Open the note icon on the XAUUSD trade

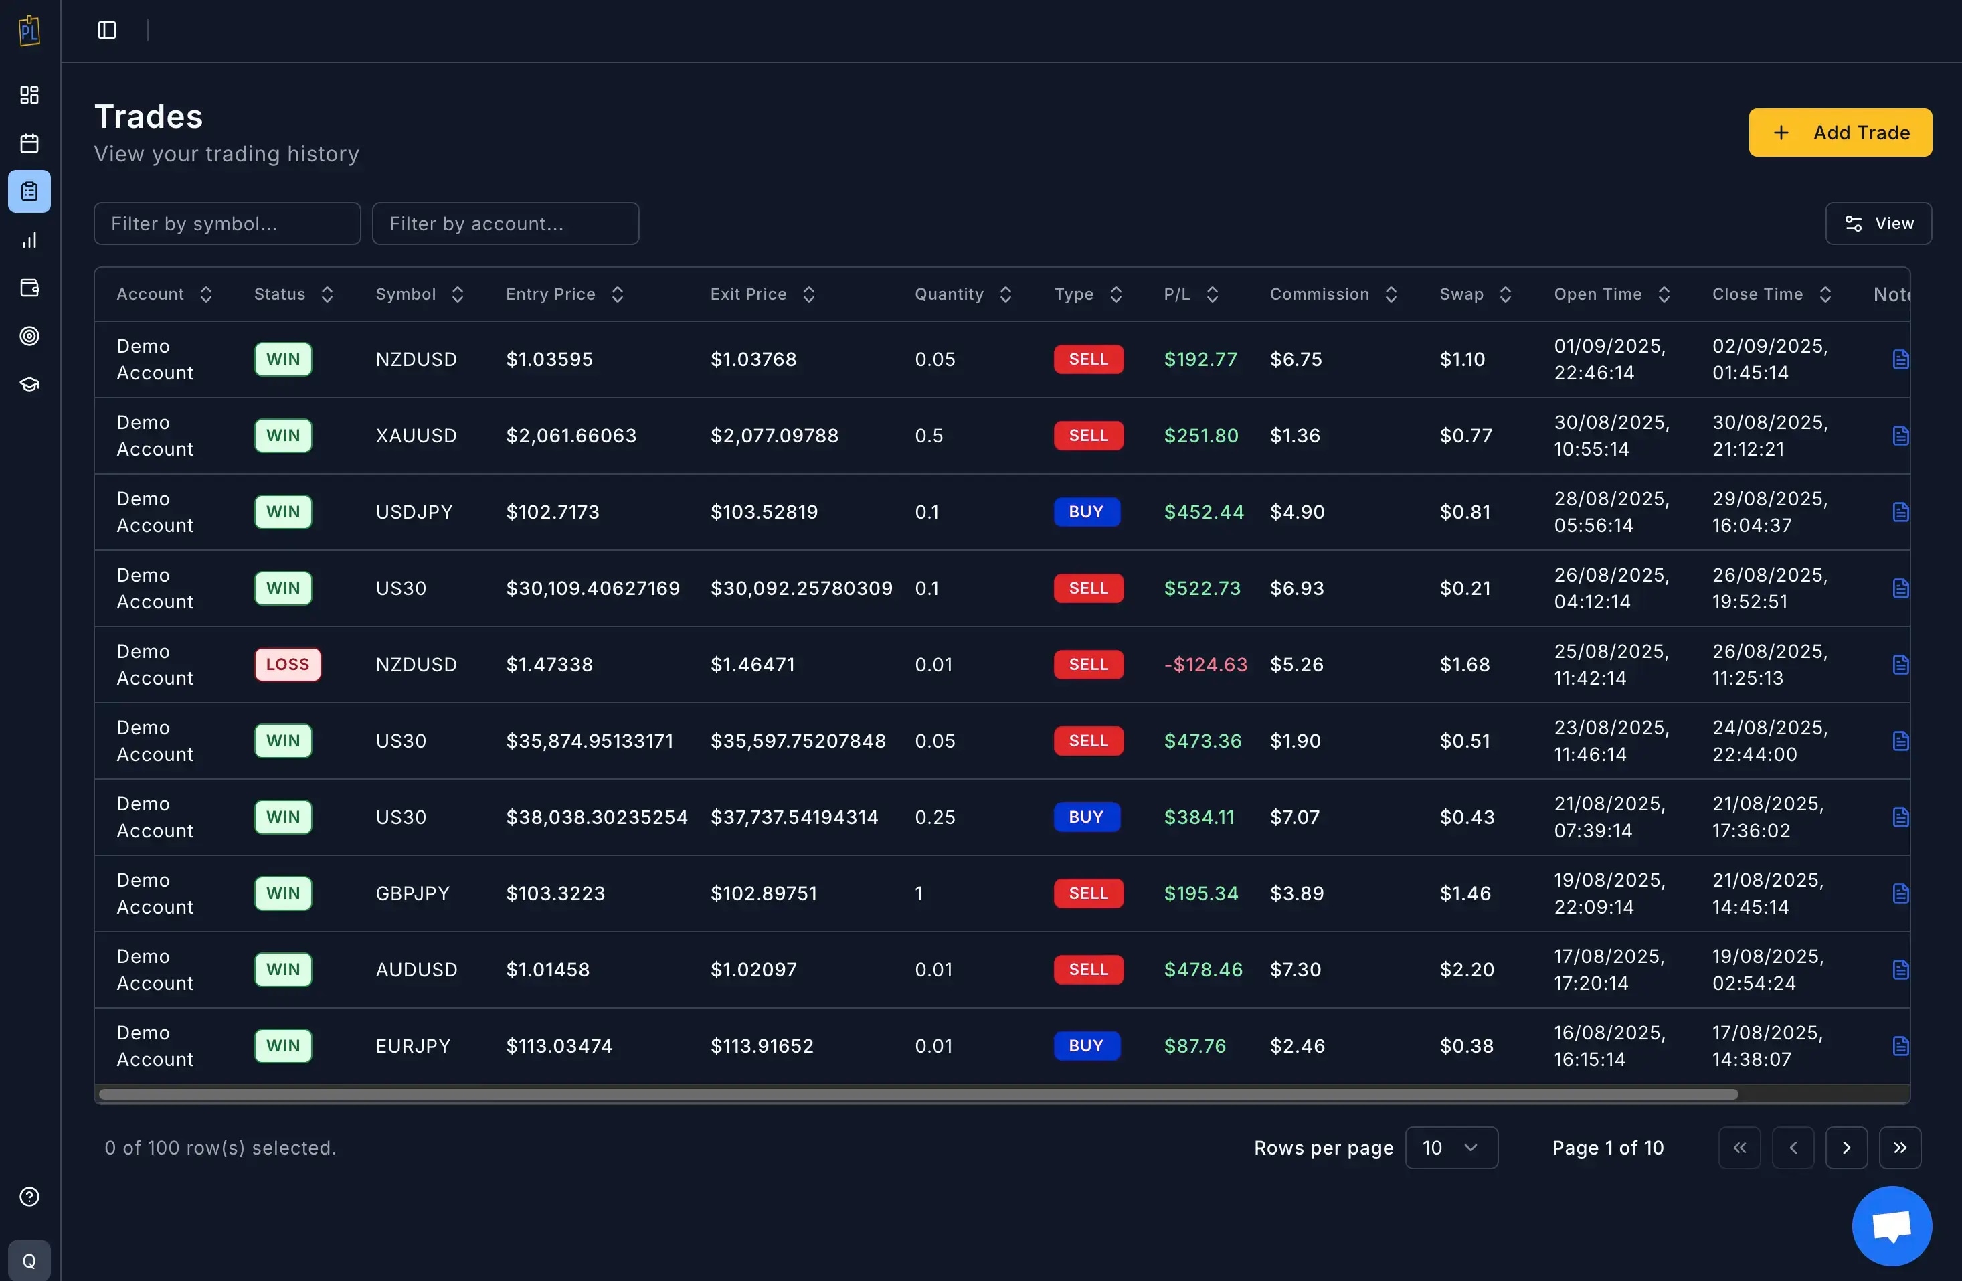[x=1900, y=435]
